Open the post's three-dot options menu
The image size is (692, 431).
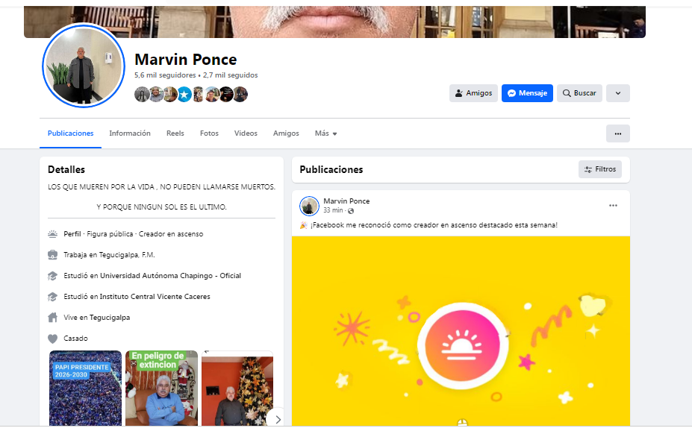(613, 205)
